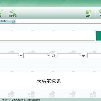Click into the large address input box
This screenshot has width=101, height=101.
click(47, 36)
